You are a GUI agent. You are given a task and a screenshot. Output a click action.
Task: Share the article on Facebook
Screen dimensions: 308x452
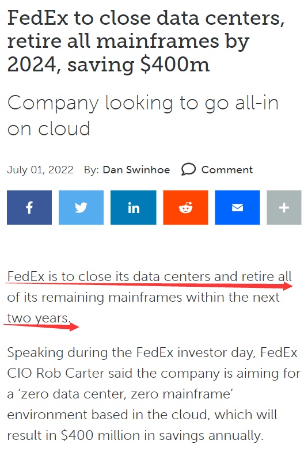pos(29,207)
